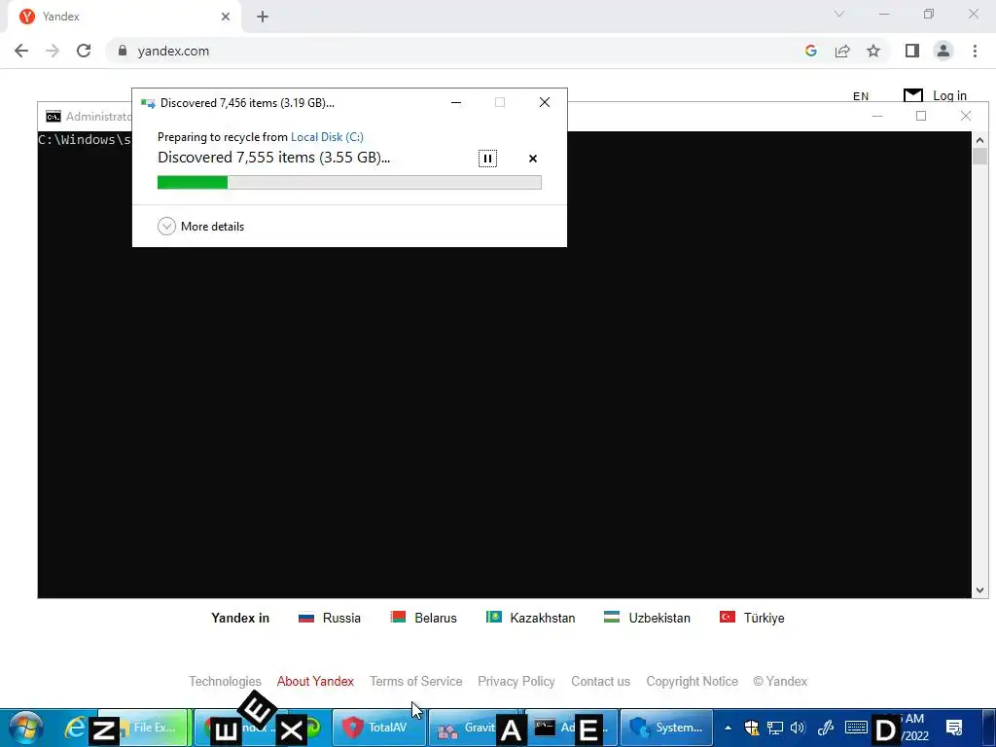Click the Command Prompt title bar icon
The width and height of the screenshot is (996, 747).
(53, 117)
